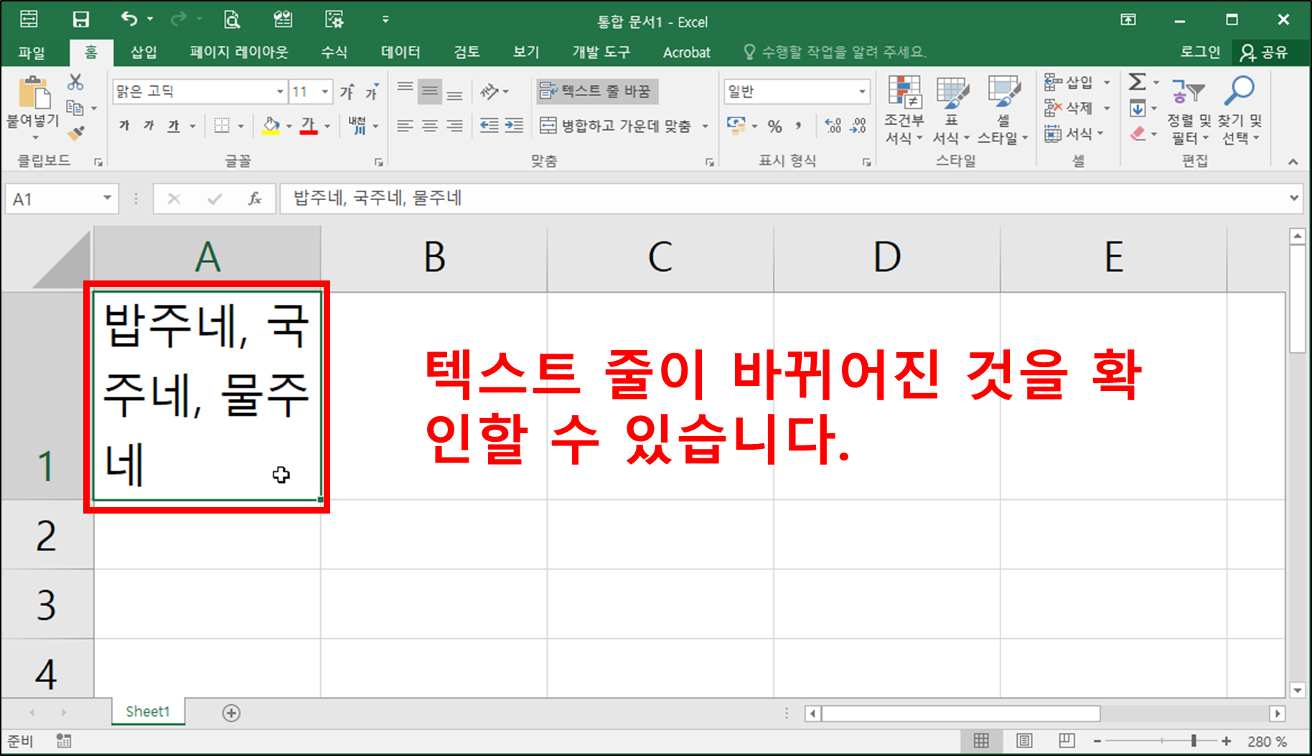Switch to the 데이터 ribbon tab
Image resolution: width=1312 pixels, height=756 pixels.
pyautogui.click(x=400, y=52)
